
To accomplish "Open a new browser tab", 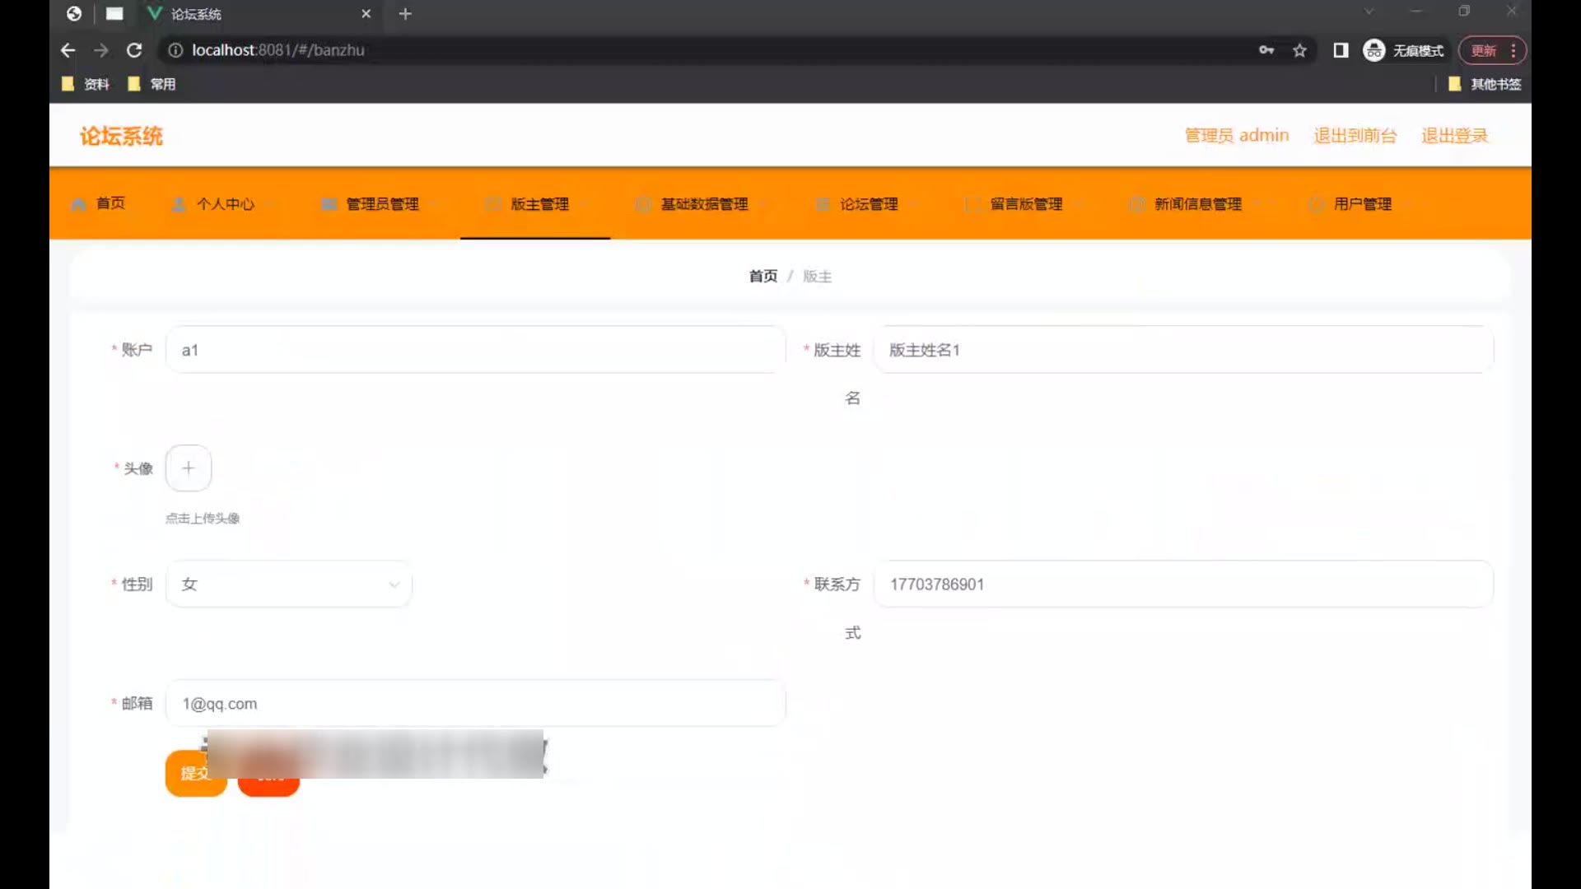I will (405, 14).
